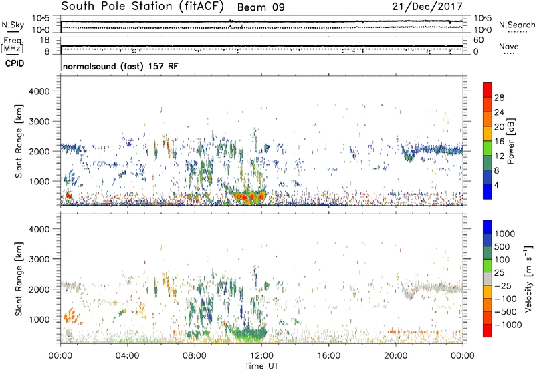Click the gray segment of Velocity color bar
This screenshot has height=370, width=535.
tap(488, 279)
